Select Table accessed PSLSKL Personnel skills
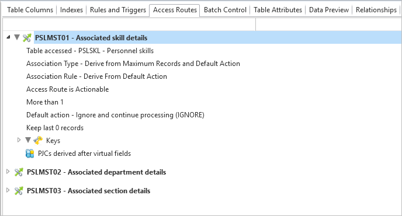Image resolution: width=402 pixels, height=216 pixels. point(90,51)
